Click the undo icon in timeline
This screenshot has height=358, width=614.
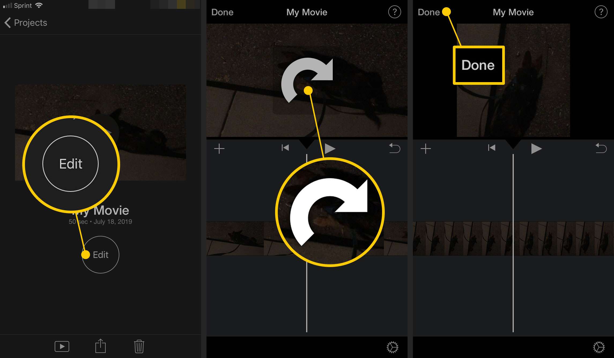point(393,149)
